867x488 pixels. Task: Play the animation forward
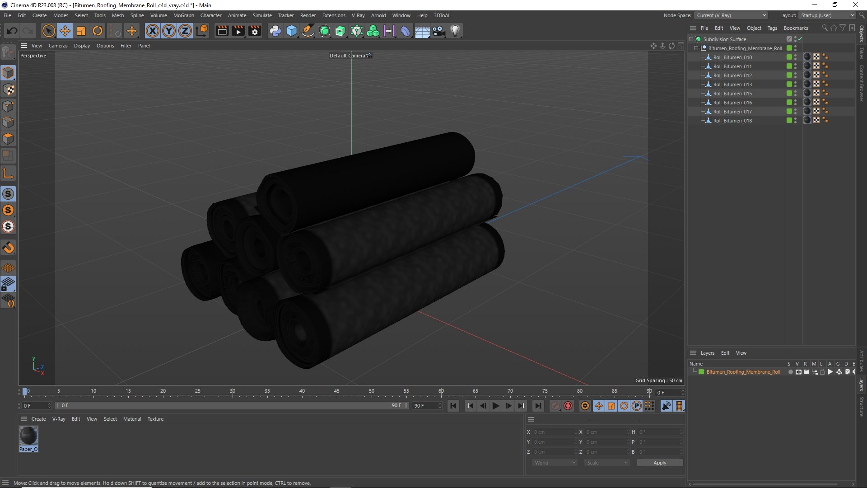495,406
